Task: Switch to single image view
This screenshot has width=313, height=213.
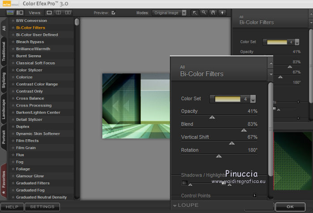Action: tap(49, 13)
